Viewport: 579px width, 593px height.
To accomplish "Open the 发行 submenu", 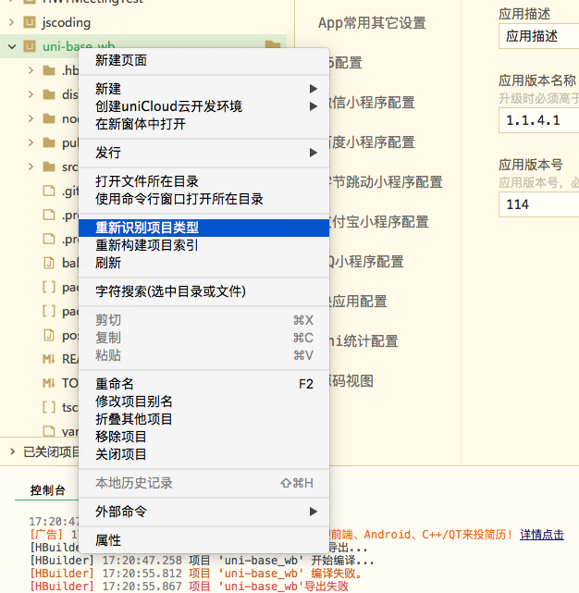I will pyautogui.click(x=203, y=153).
